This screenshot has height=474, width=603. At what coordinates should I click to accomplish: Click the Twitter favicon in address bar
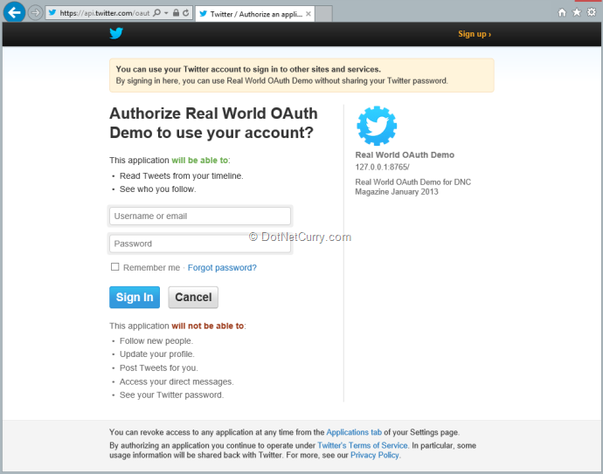click(52, 13)
